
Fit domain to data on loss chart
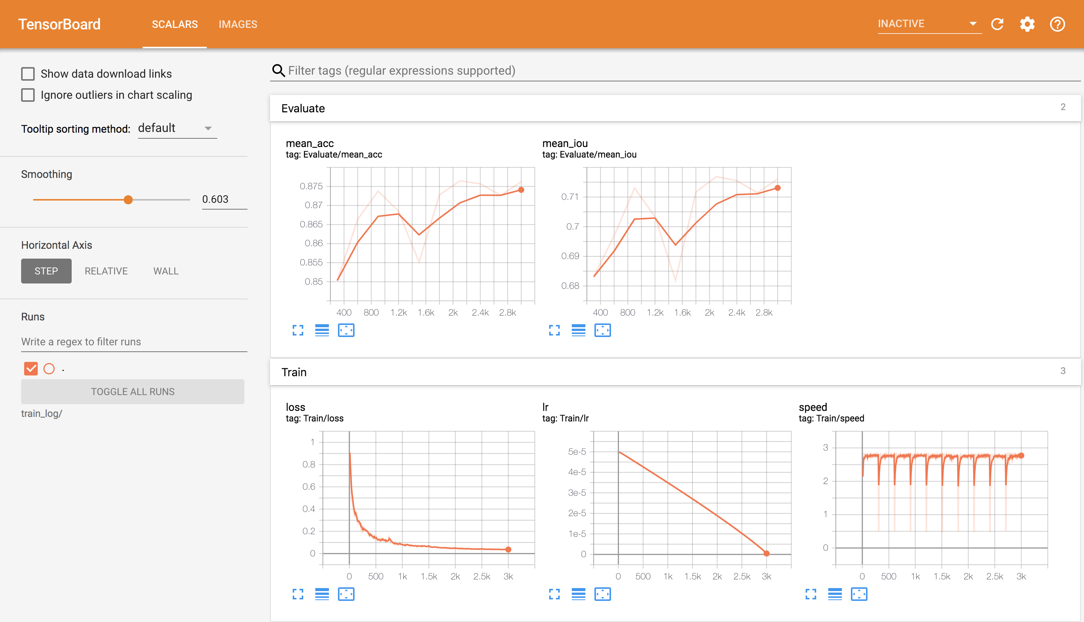(x=346, y=594)
